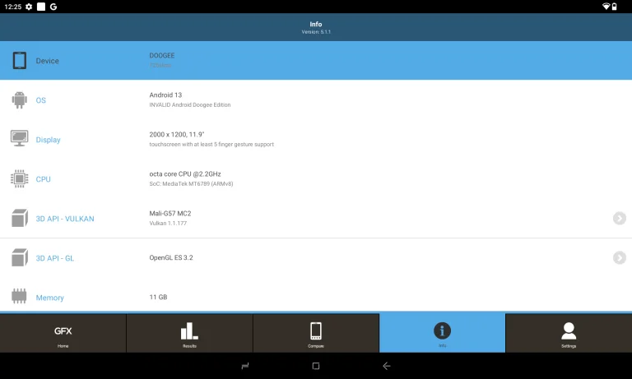Screen dimensions: 632x379
Task: Tap the Android recent apps button
Action: tap(245, 366)
